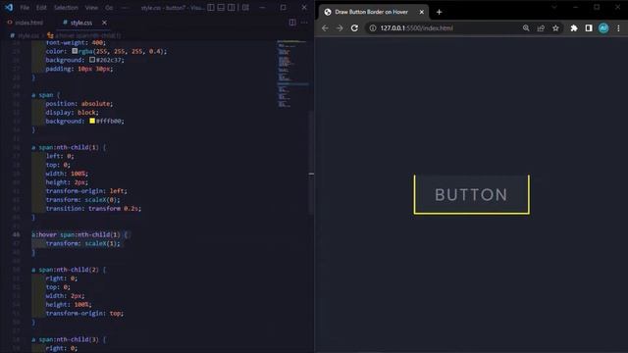This screenshot has width=628, height=353.
Task: Open the Chrome profile avatar
Action: click(x=603, y=28)
